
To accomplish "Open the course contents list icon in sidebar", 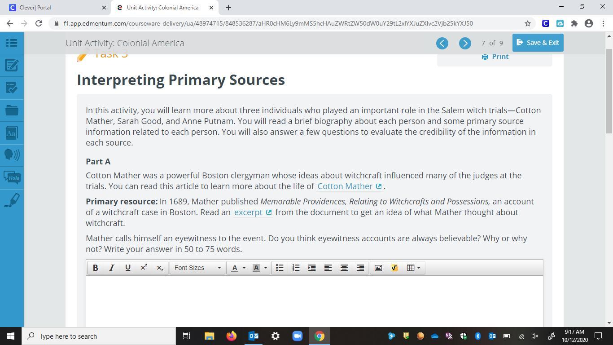I will pyautogui.click(x=12, y=43).
